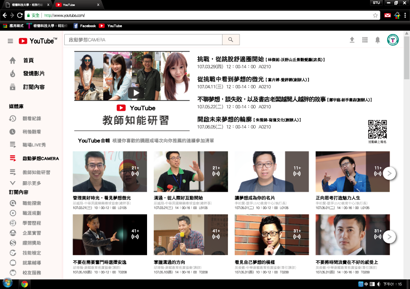Open 樹德科技大學 bookmark
This screenshot has width=410, height=289.
(47, 26)
